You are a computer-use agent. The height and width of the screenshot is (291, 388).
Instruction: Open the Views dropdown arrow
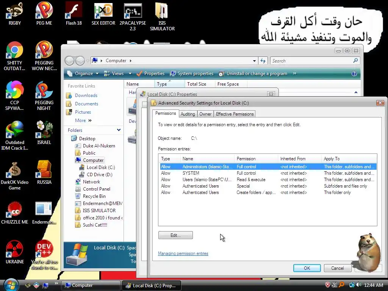[x=130, y=74]
